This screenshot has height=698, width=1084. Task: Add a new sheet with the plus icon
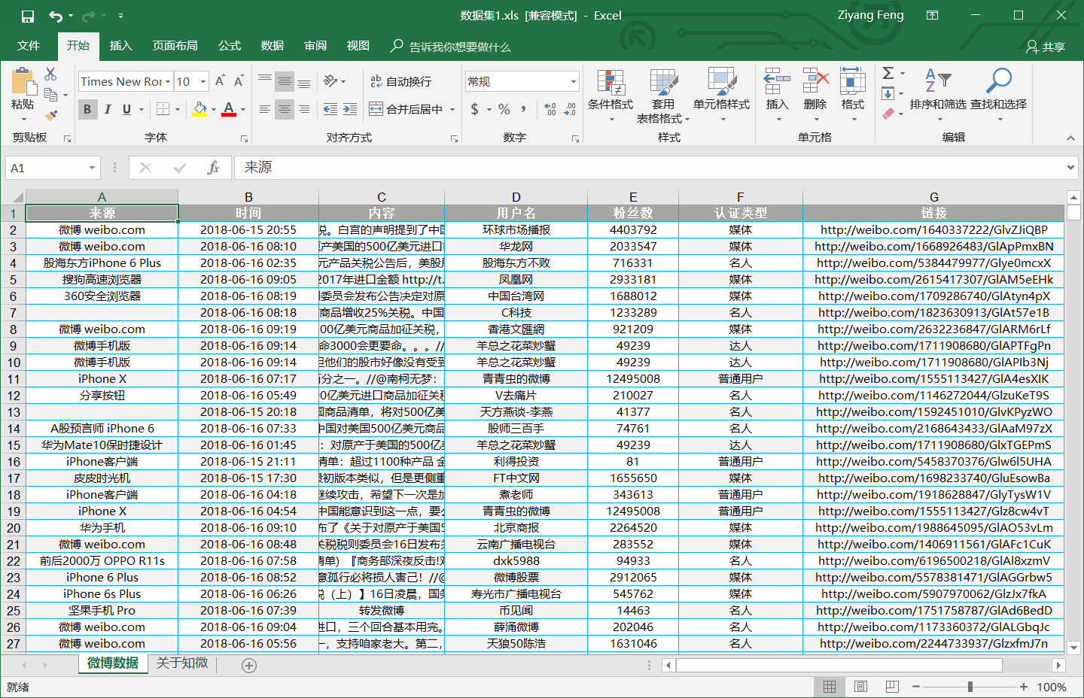click(249, 665)
